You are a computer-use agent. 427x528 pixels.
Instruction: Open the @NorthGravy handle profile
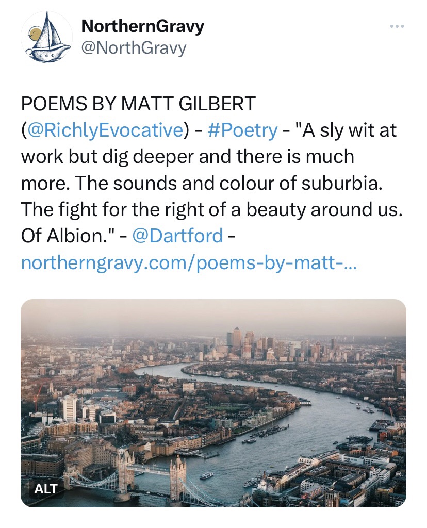134,48
